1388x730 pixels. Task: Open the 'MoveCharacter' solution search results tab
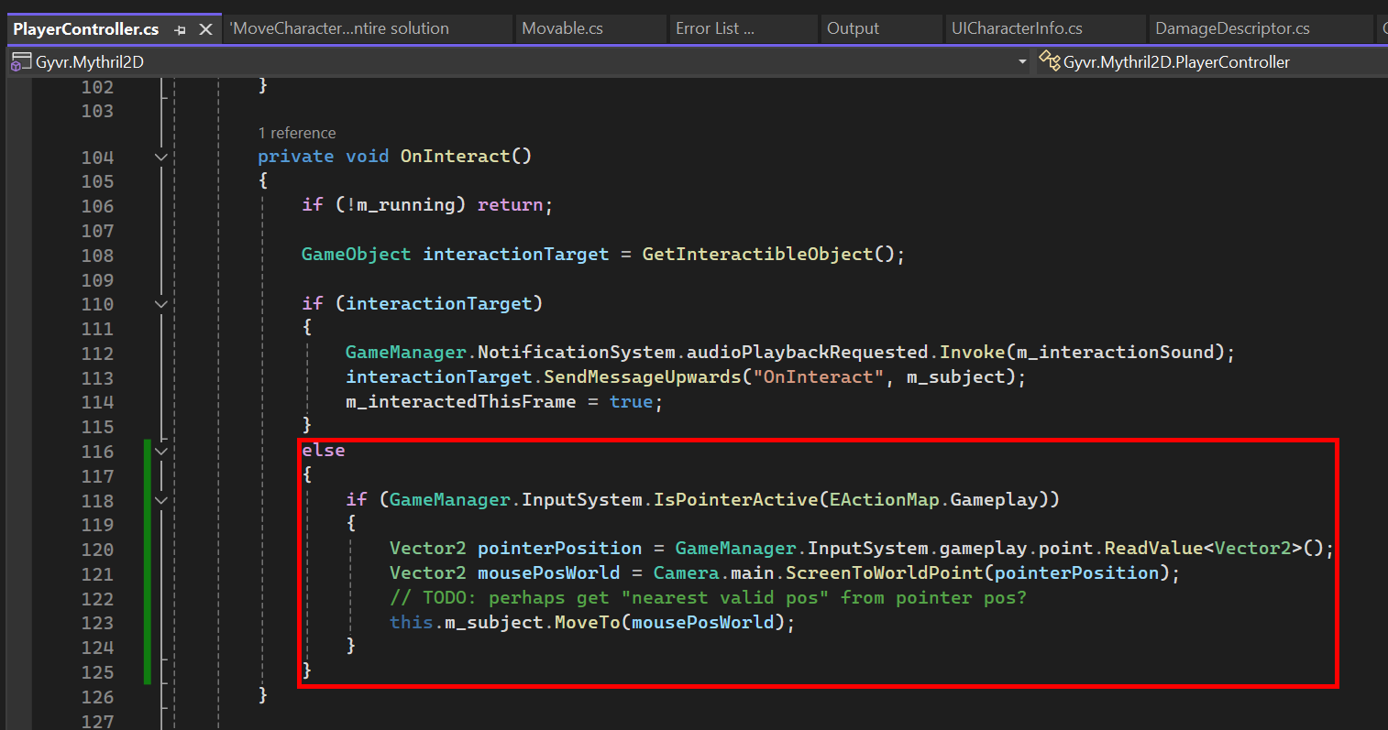pos(367,28)
